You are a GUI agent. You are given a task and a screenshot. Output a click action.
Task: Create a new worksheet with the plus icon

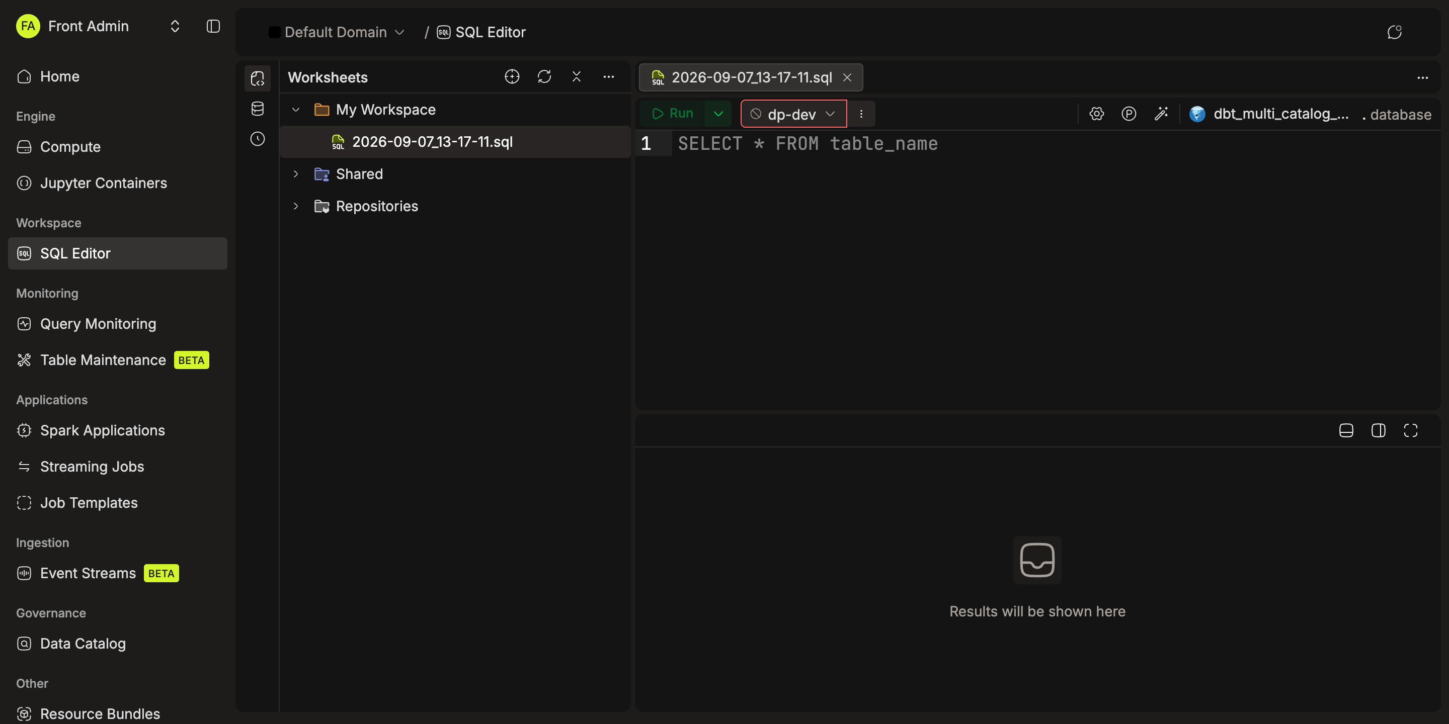[512, 76]
